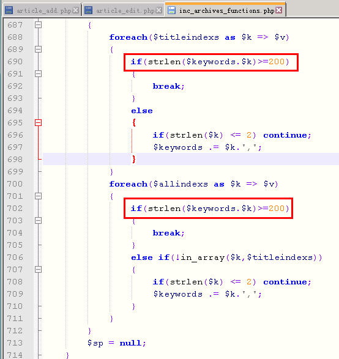Click the article_add.php saved-file disk icon
Viewport: 339px width, 359px height.
[9, 10]
